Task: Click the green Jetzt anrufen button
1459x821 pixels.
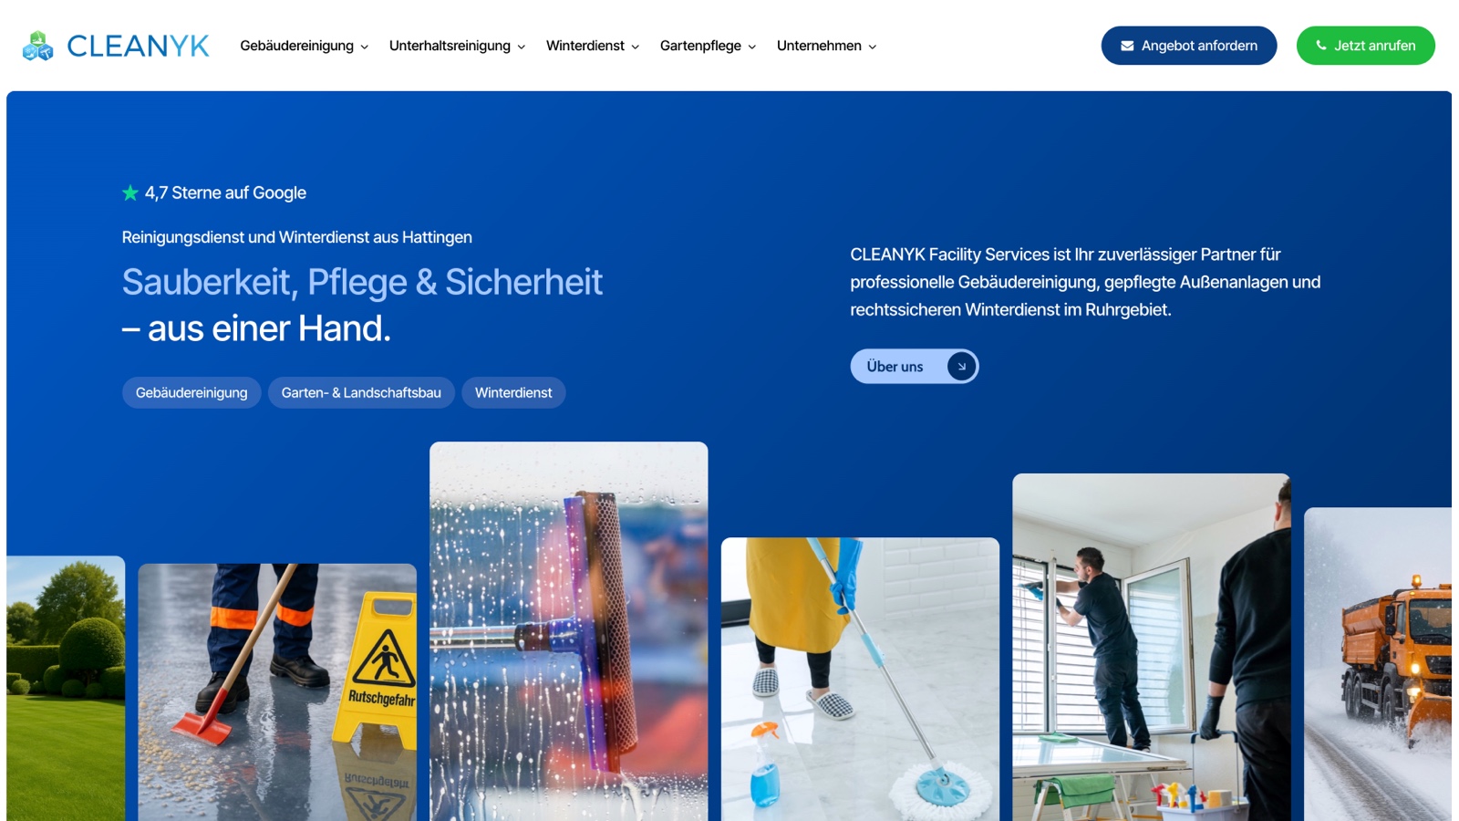Action: tap(1365, 46)
